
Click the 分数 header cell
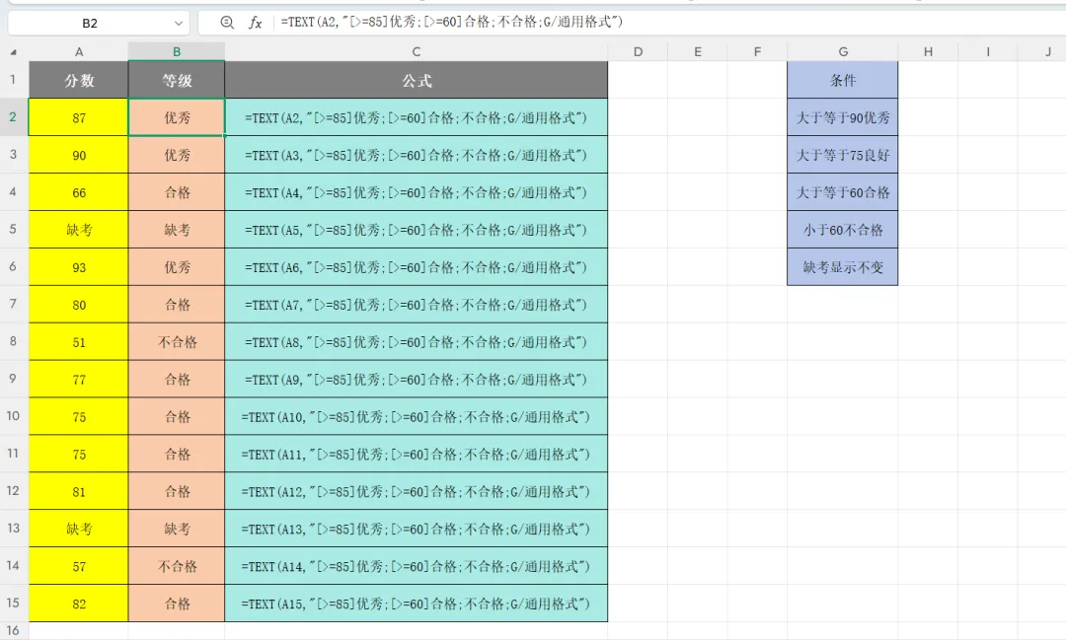[x=79, y=80]
